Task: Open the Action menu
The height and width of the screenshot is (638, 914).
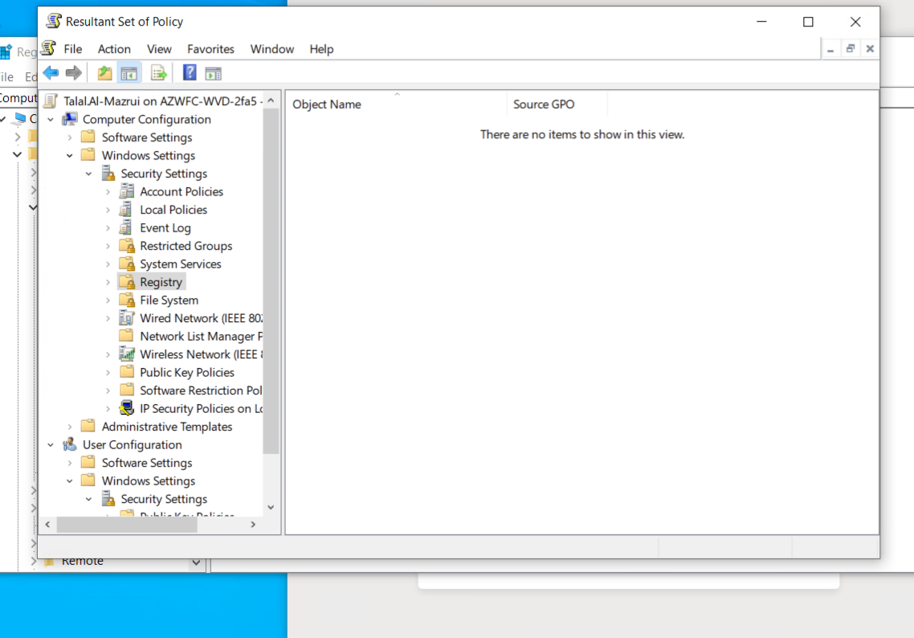Action: click(x=114, y=49)
